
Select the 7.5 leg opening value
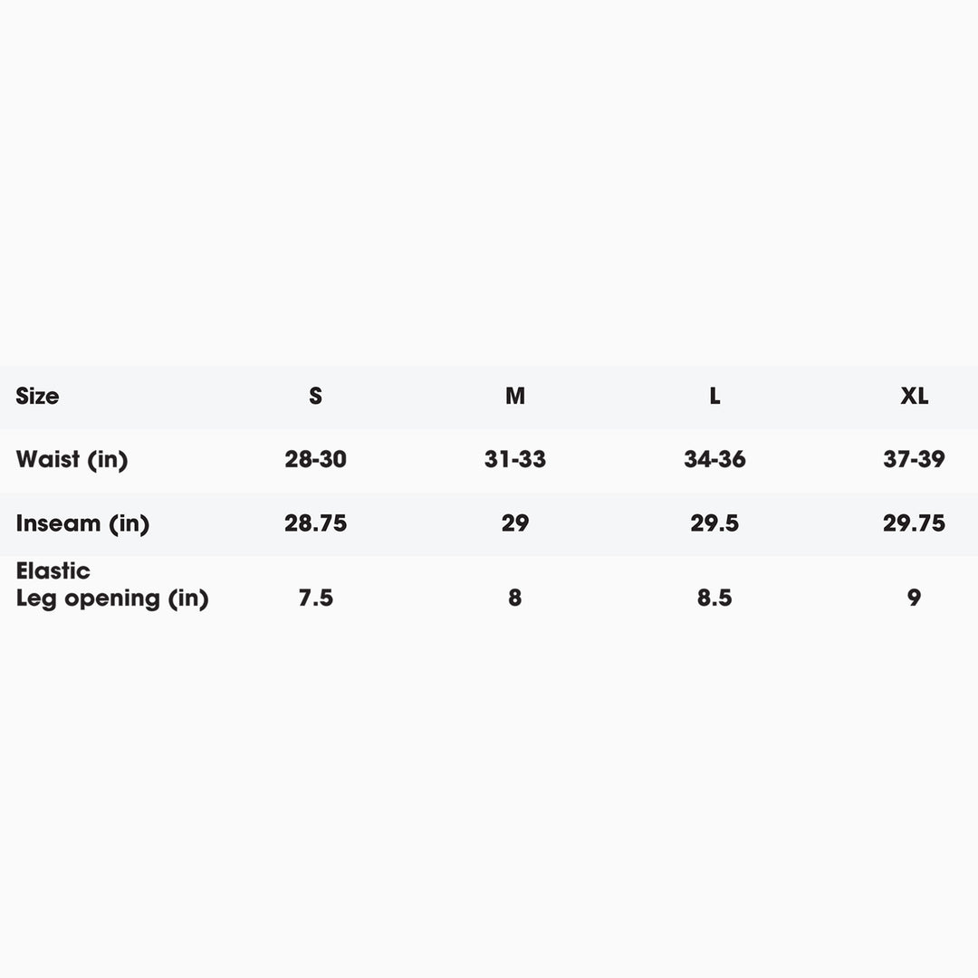click(x=315, y=598)
